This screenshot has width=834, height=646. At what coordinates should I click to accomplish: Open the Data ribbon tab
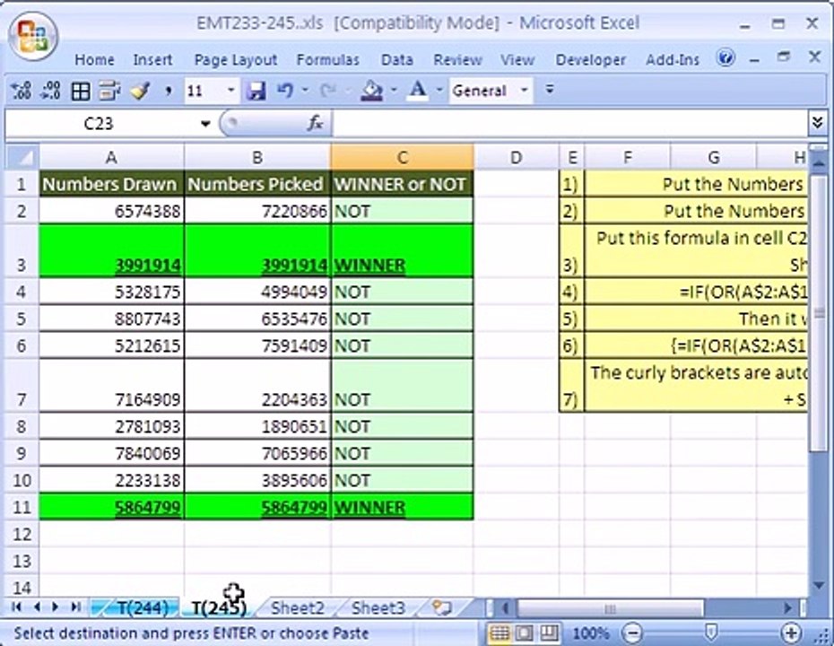tap(396, 59)
